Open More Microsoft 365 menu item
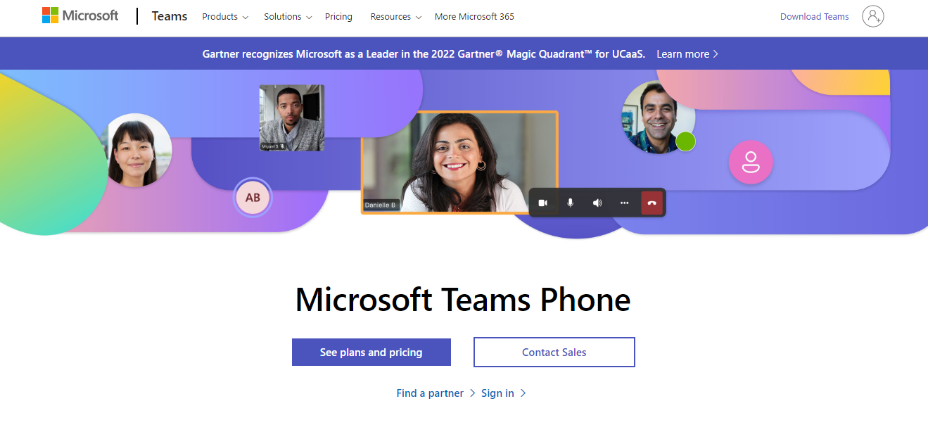 (474, 16)
